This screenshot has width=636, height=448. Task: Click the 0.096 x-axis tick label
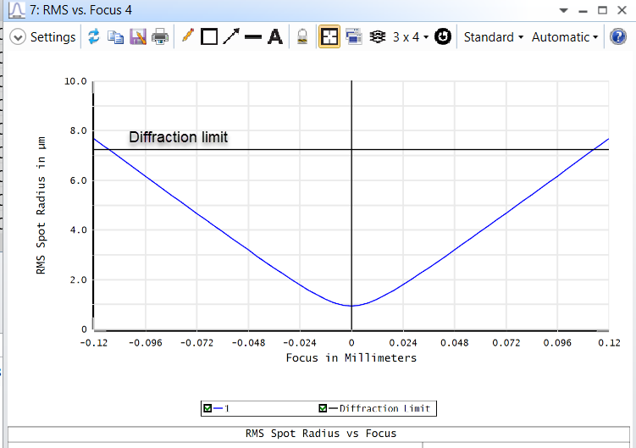pos(557,343)
